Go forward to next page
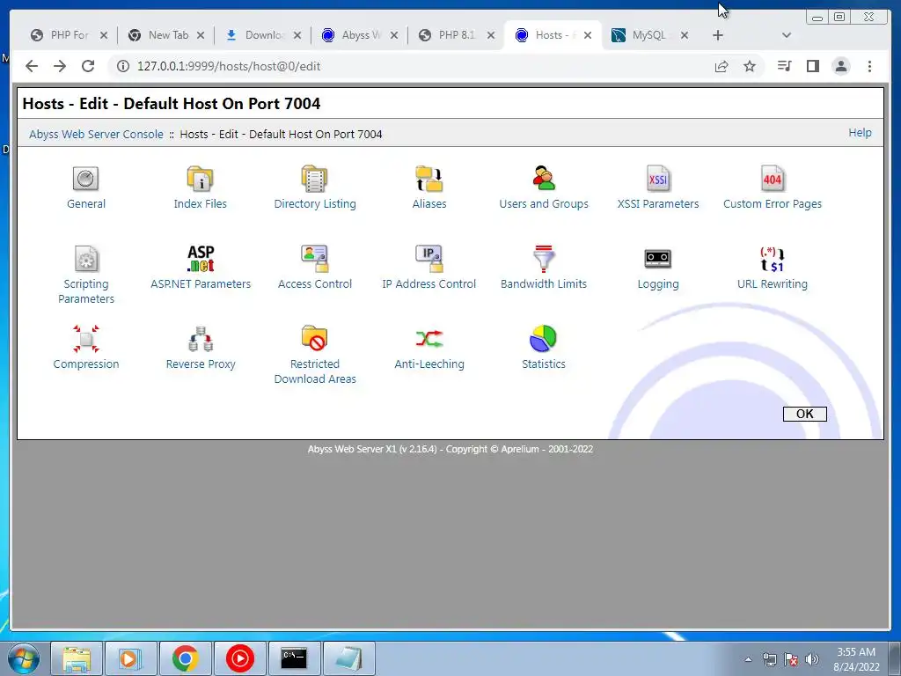This screenshot has height=676, width=901. click(60, 66)
